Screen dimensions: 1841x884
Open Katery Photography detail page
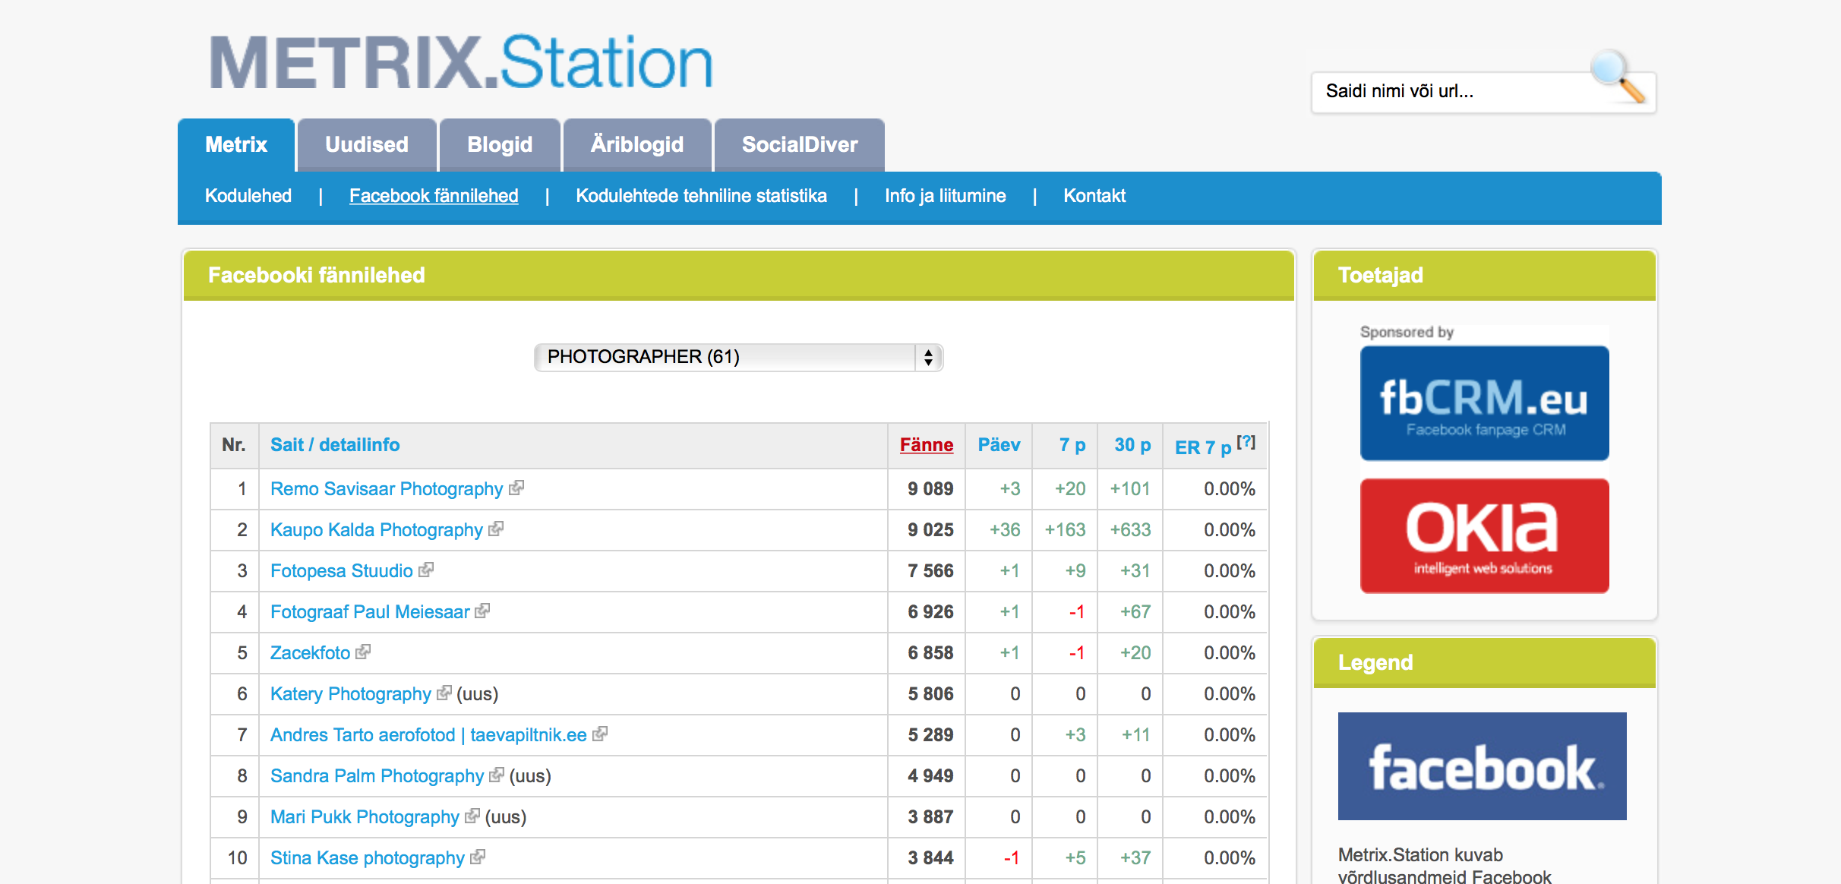pos(350,693)
